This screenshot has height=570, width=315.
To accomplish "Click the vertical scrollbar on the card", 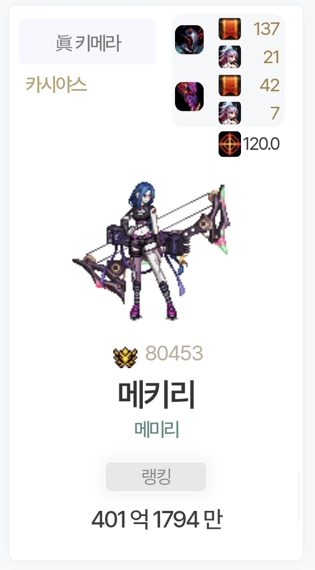I will pyautogui.click(x=299, y=497).
